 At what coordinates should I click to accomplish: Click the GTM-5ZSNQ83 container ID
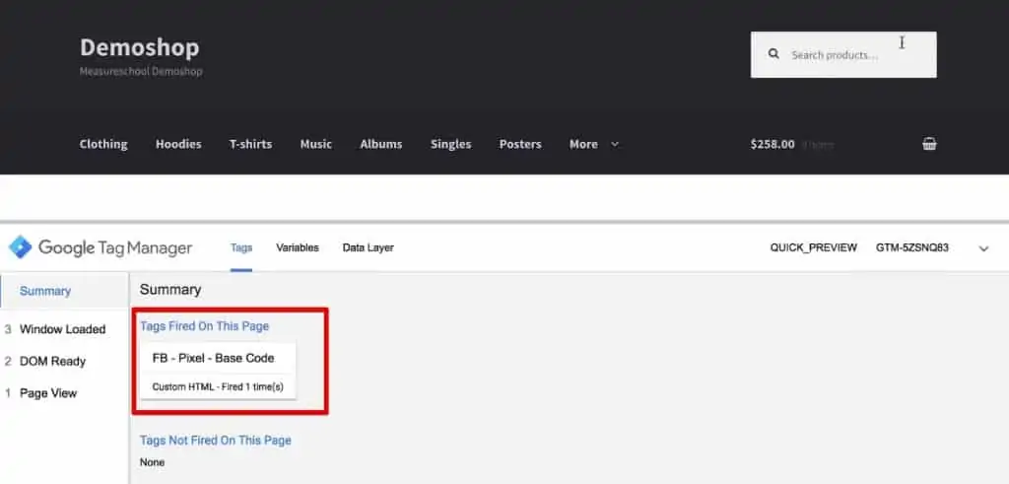pyautogui.click(x=911, y=247)
